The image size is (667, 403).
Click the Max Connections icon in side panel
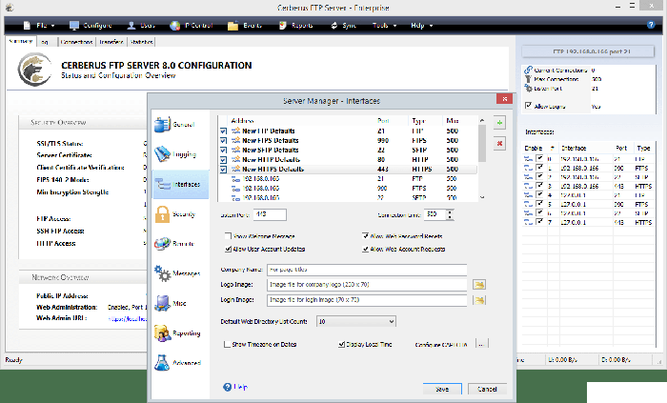click(528, 79)
